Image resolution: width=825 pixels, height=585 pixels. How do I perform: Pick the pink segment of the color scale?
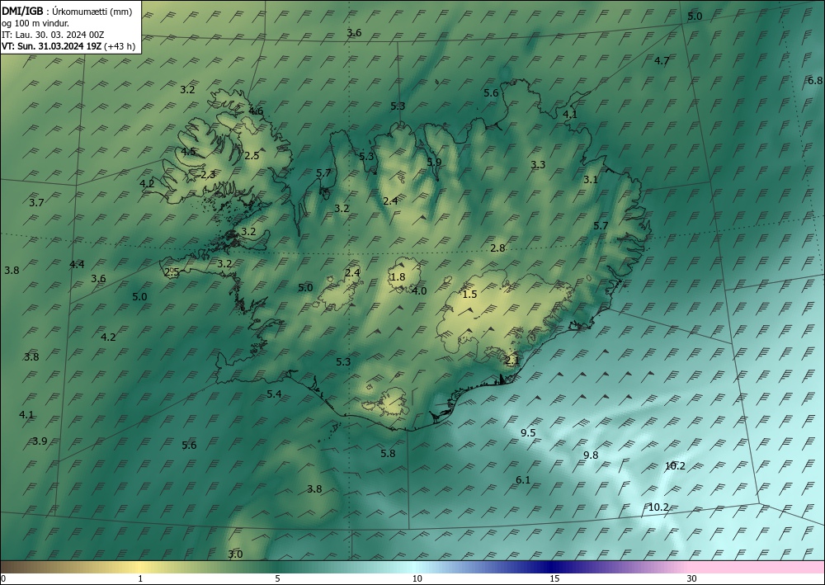click(757, 567)
